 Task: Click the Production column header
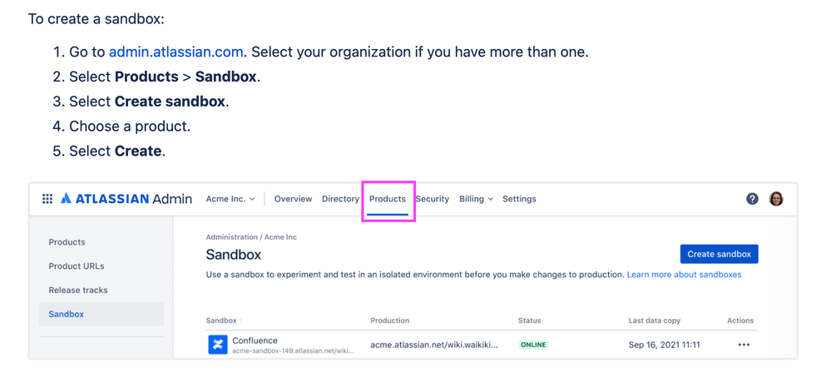click(x=389, y=320)
